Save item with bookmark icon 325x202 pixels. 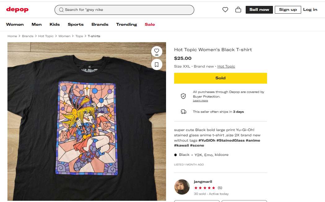tap(156, 64)
